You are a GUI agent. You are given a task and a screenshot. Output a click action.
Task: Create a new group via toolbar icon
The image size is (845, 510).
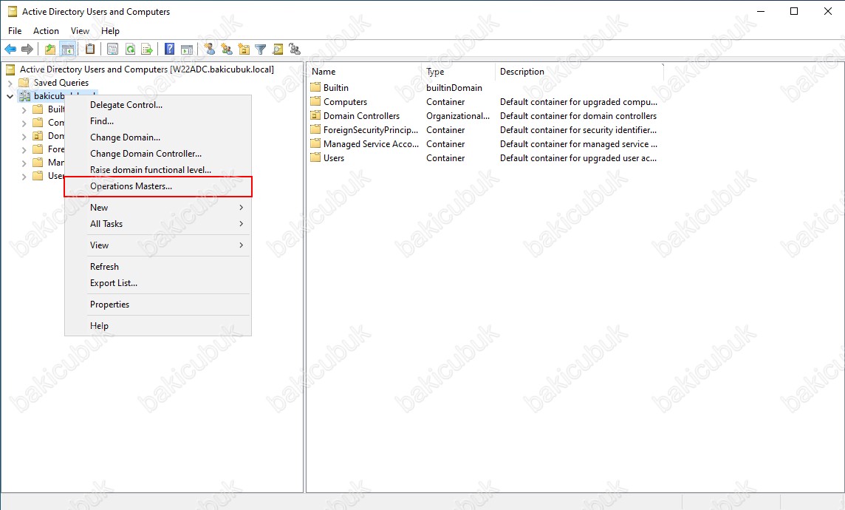(x=227, y=50)
